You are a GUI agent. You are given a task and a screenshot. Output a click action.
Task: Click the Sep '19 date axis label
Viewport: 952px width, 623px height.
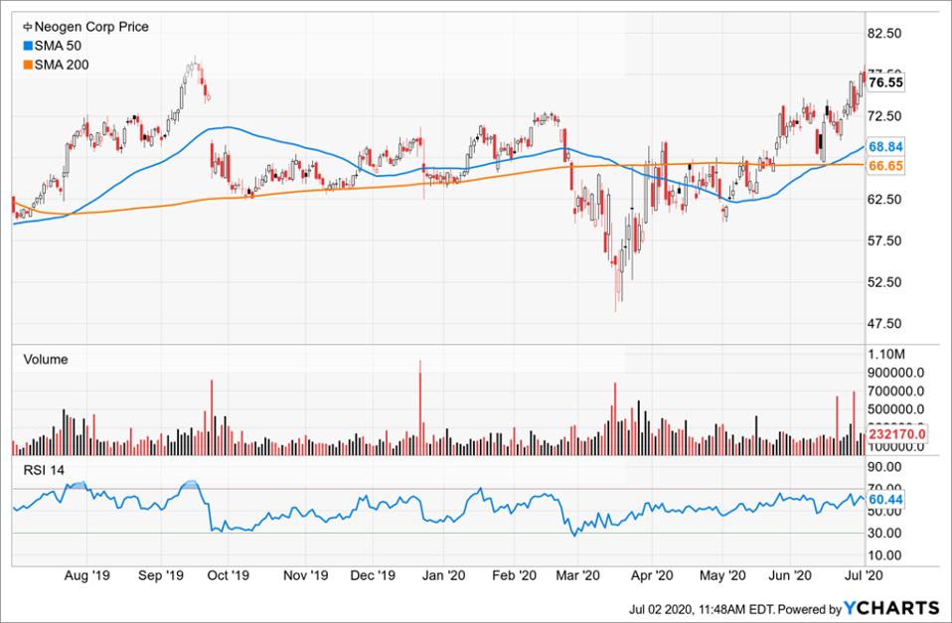(161, 575)
